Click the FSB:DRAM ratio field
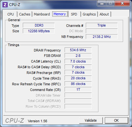Viewport: 132px width, 127px height. (x=78, y=56)
